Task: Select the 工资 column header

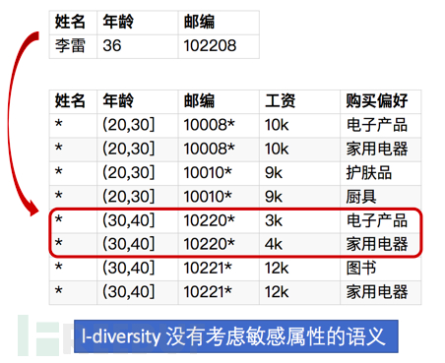Action: pyautogui.click(x=299, y=101)
